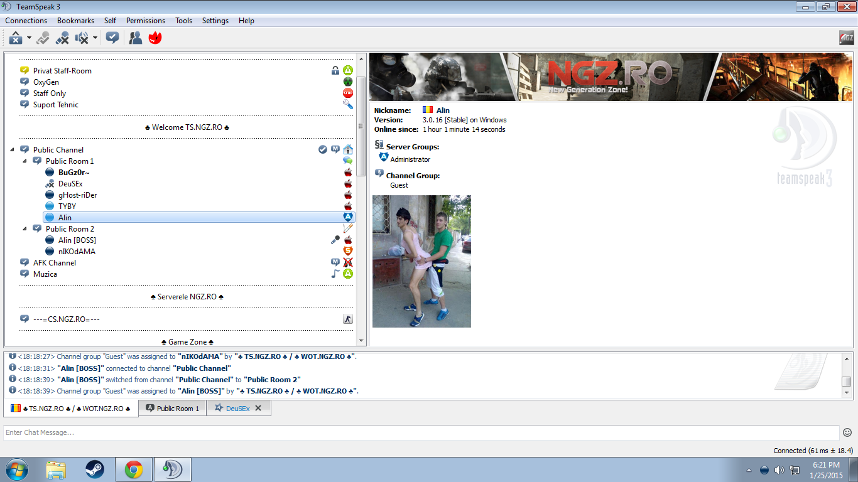Toggle the mute speakers toolbar button

coord(82,38)
